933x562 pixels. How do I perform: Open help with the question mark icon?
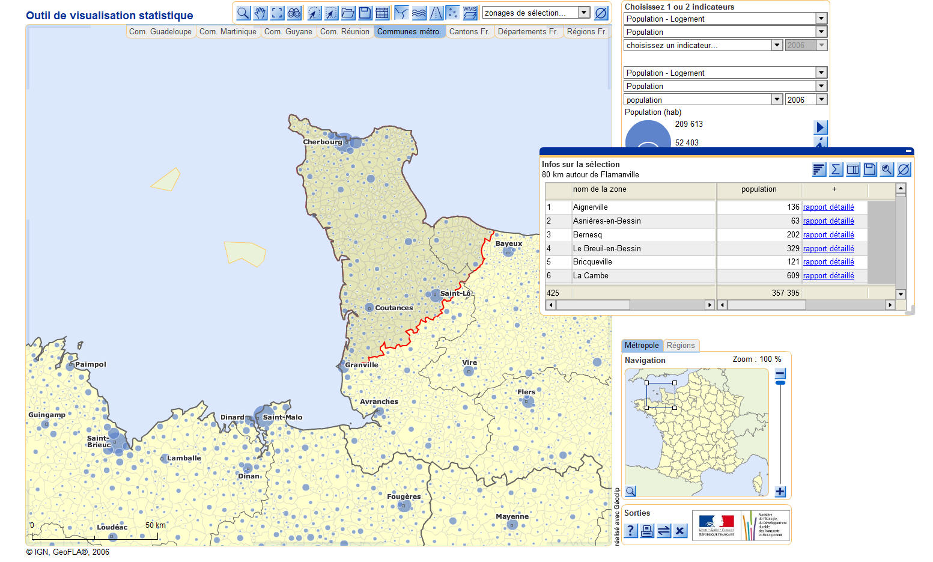630,531
